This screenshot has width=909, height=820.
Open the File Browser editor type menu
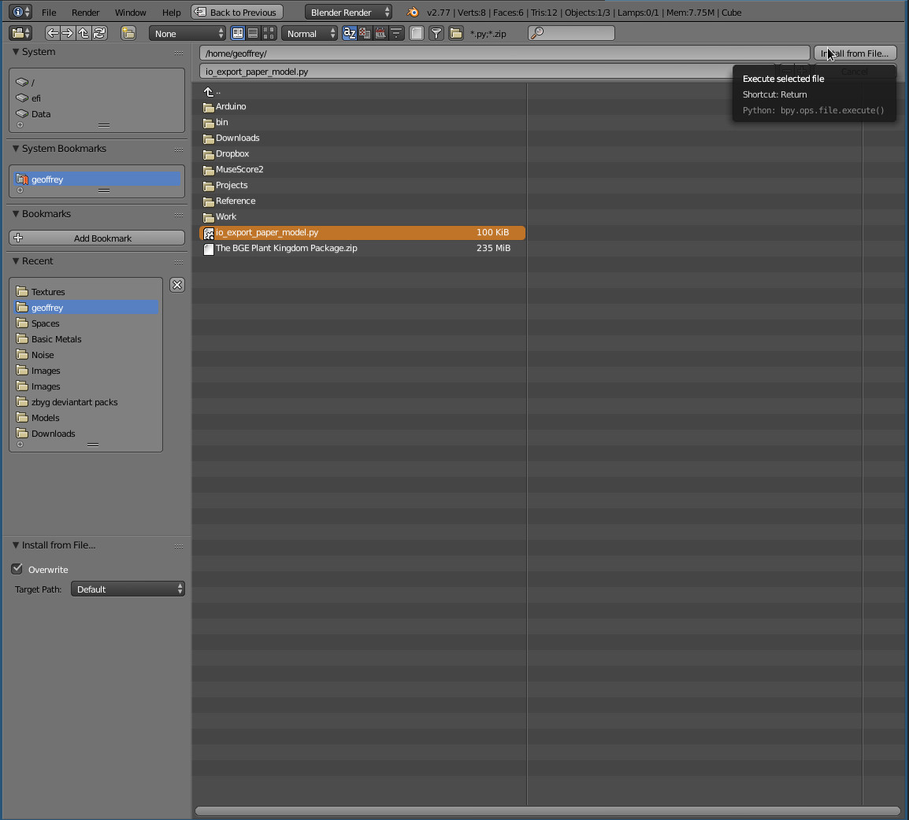pos(20,33)
